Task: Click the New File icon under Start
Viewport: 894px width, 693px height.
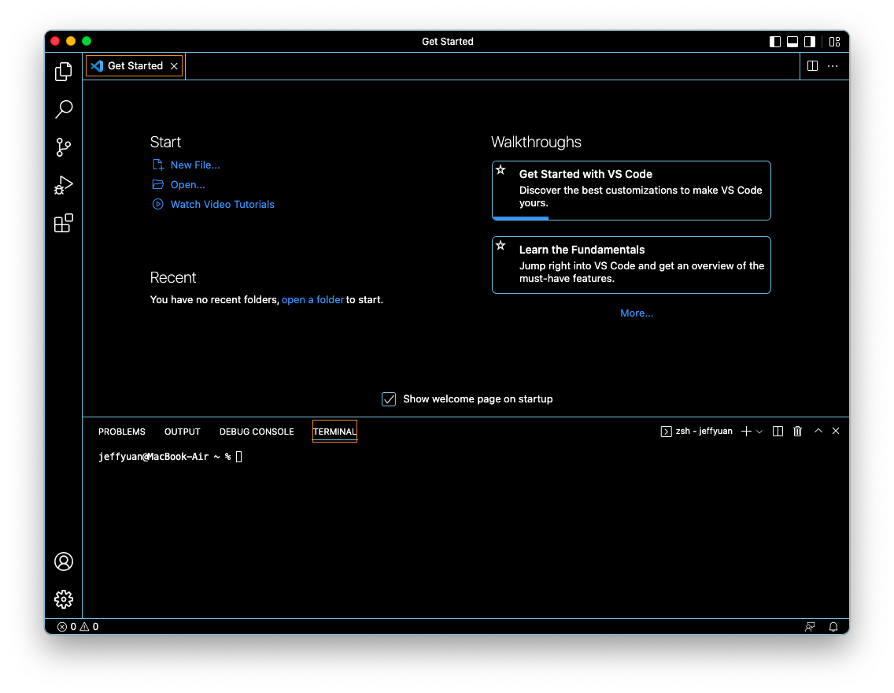Action: [x=158, y=165]
